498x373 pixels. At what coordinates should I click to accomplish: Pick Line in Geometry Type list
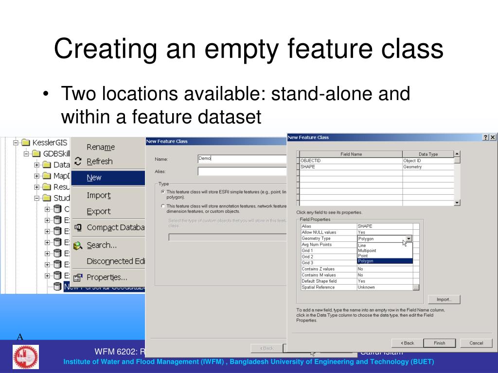(x=385, y=245)
